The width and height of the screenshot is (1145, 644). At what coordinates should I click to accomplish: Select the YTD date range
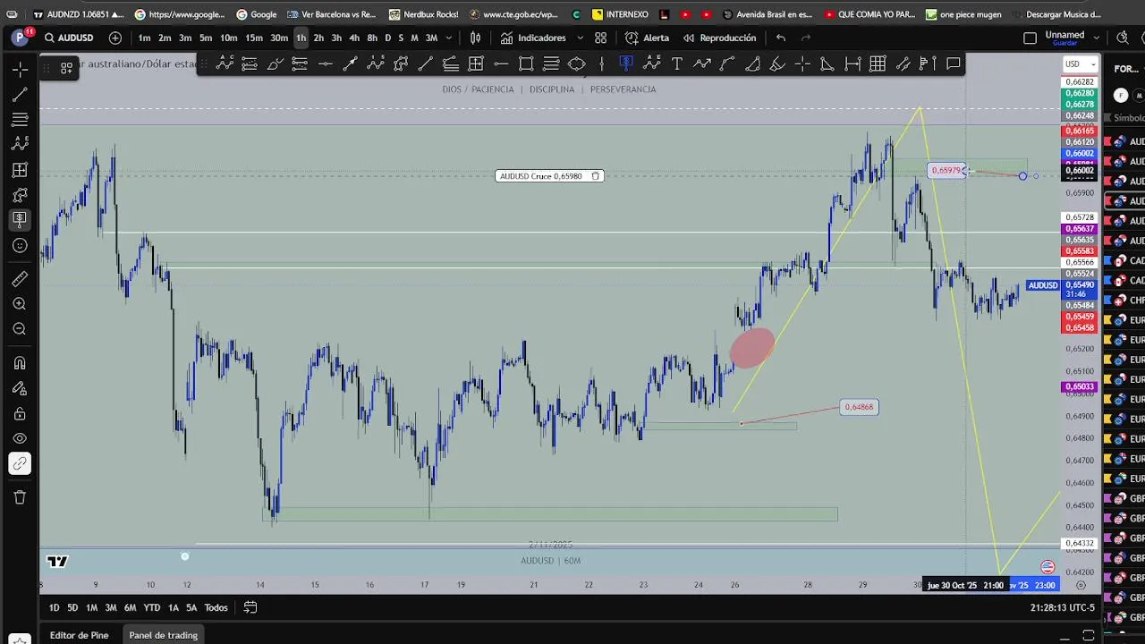152,608
